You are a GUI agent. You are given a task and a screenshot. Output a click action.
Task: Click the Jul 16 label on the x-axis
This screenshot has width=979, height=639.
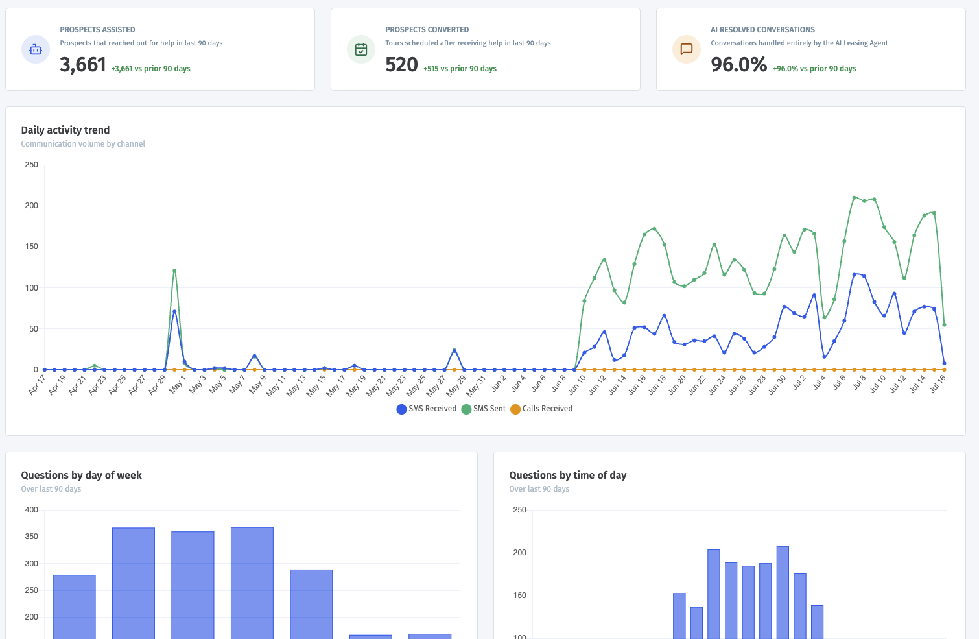(x=938, y=383)
